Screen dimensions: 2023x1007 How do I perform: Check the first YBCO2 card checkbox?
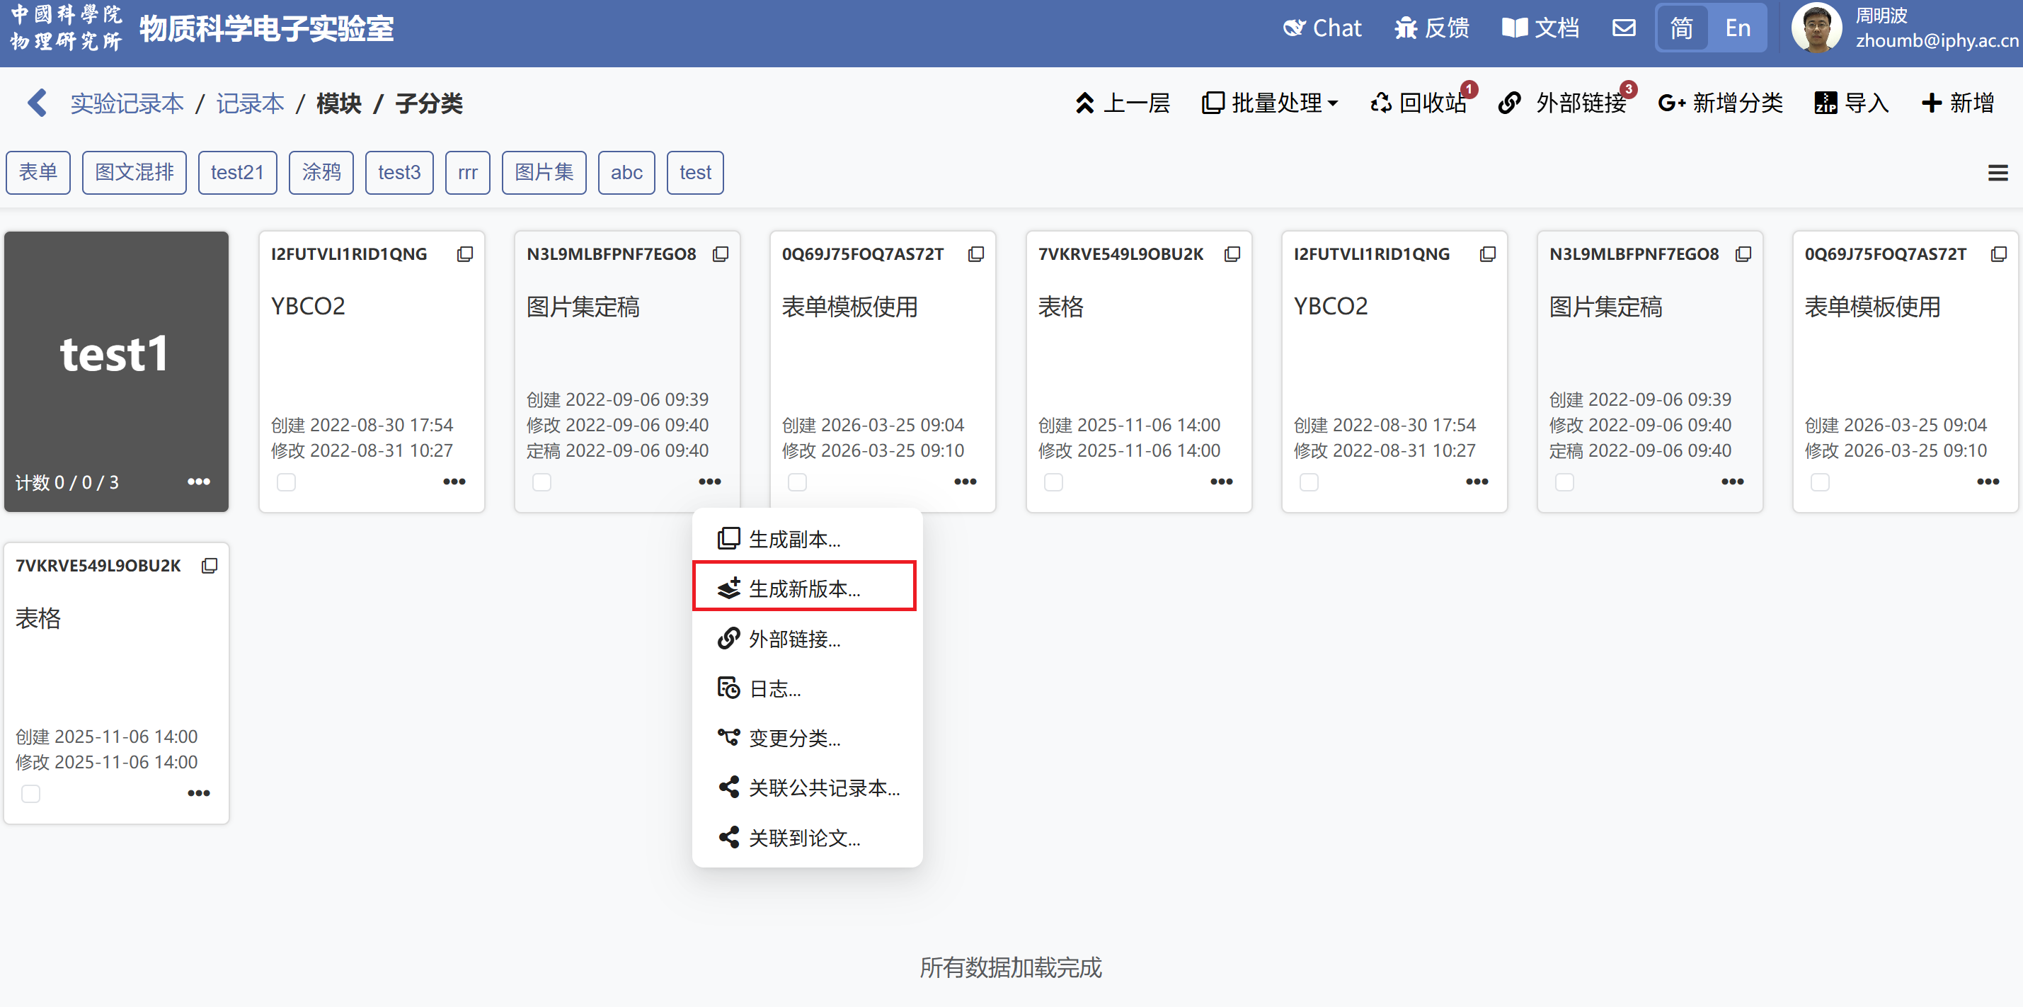[287, 482]
